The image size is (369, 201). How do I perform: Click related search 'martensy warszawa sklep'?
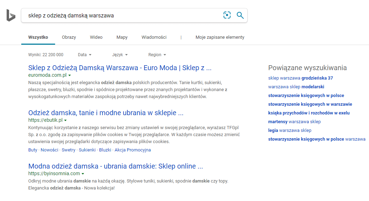pos(294,122)
